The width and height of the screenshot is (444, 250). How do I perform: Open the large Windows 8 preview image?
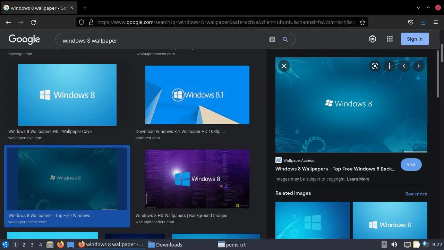pos(351,105)
